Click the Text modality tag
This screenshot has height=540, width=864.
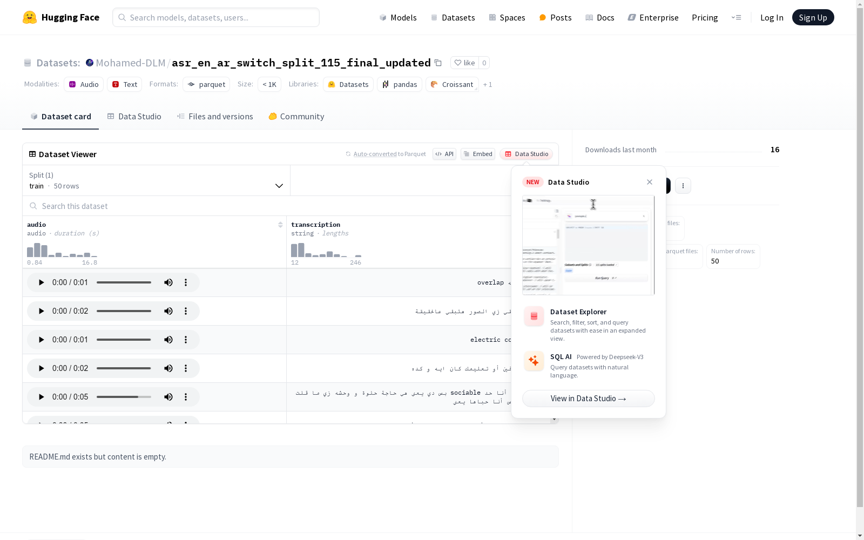pos(125,84)
